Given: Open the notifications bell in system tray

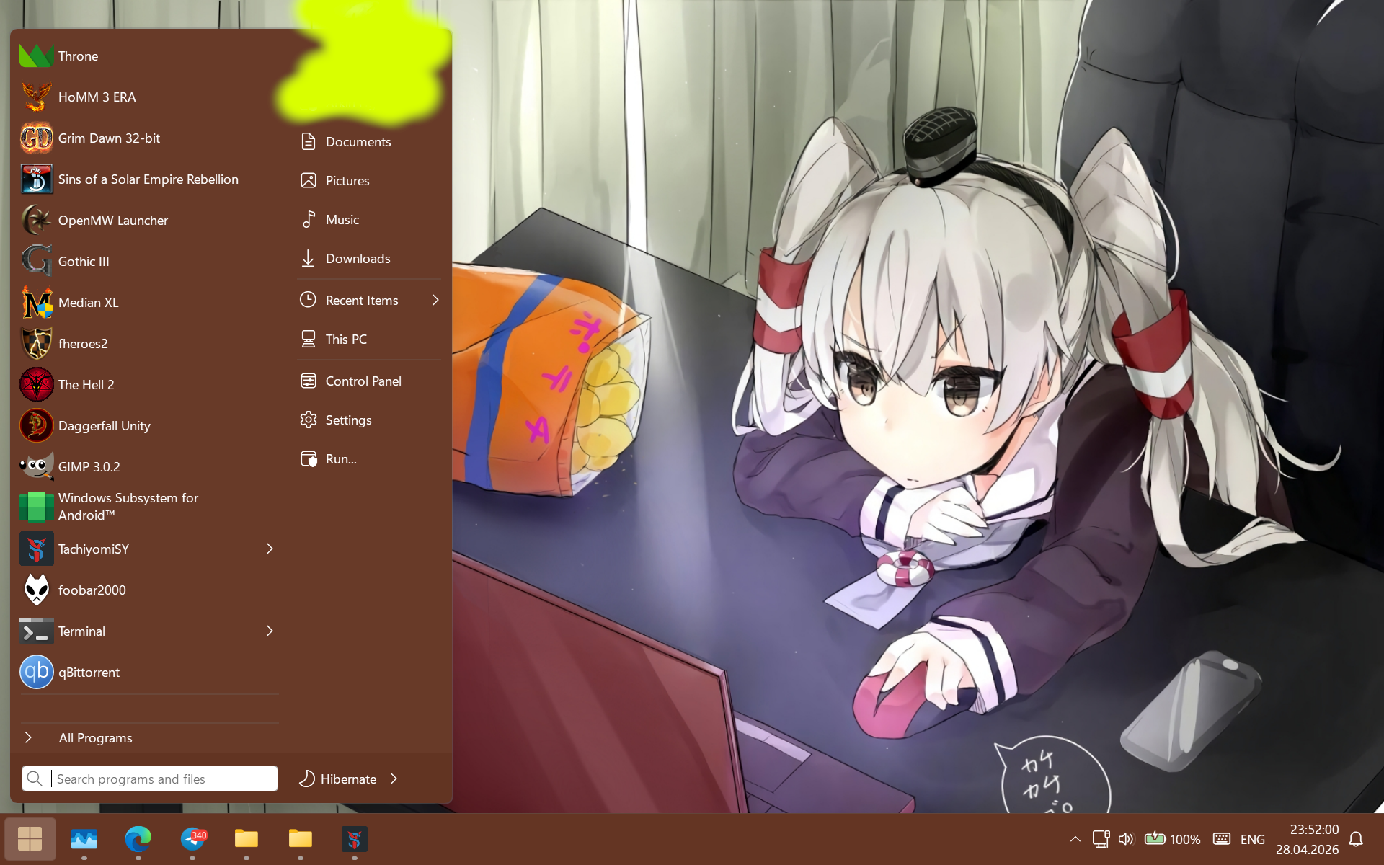Looking at the screenshot, I should coord(1356,839).
